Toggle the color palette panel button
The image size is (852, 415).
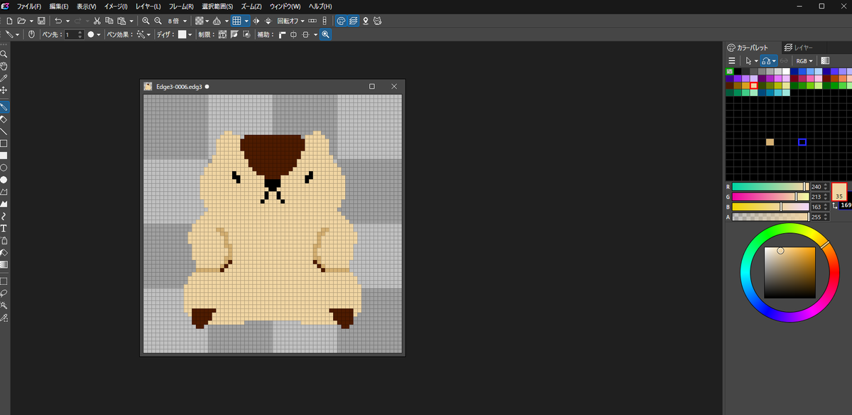[x=342, y=21]
